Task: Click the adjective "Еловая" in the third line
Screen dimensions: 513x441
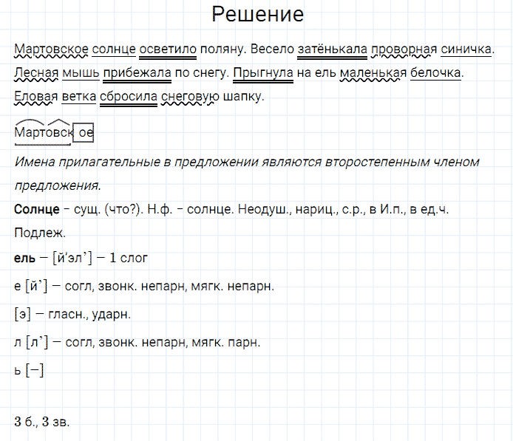Action: pos(35,98)
